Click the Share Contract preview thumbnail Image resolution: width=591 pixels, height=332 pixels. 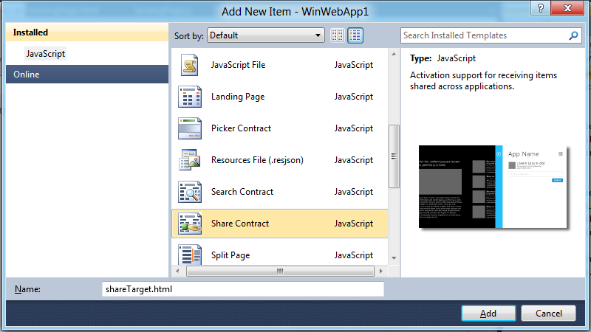click(493, 187)
